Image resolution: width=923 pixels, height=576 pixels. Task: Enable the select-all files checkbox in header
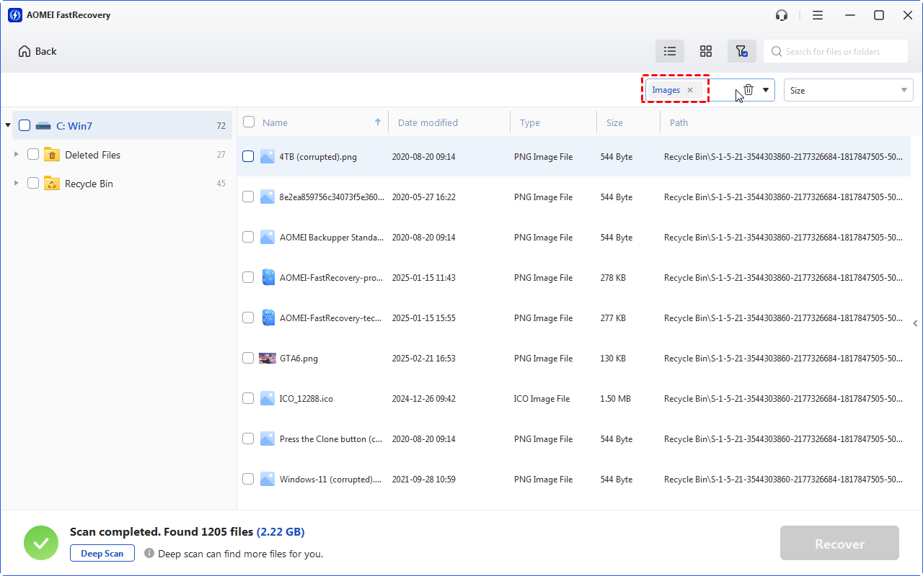(248, 122)
